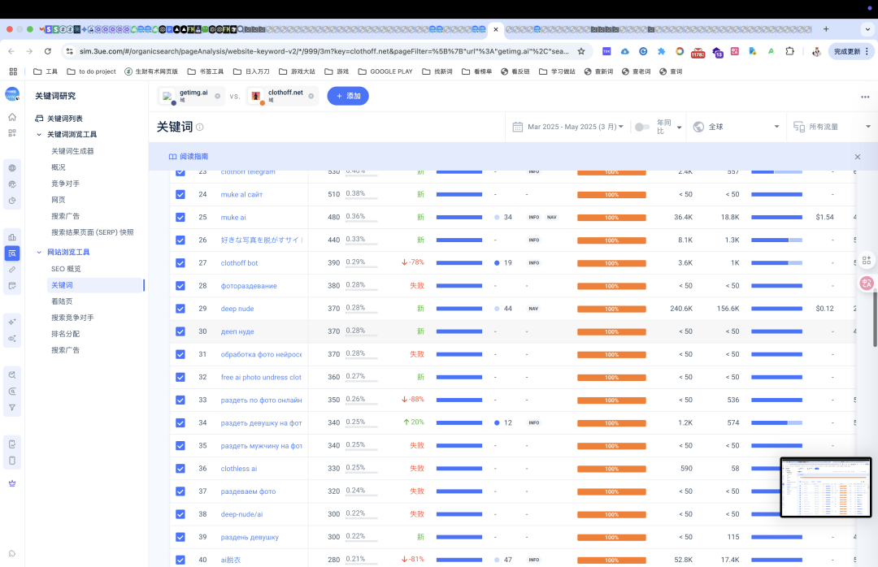This screenshot has width=878, height=567.
Task: Click the 添加 add site button
Action: click(348, 96)
